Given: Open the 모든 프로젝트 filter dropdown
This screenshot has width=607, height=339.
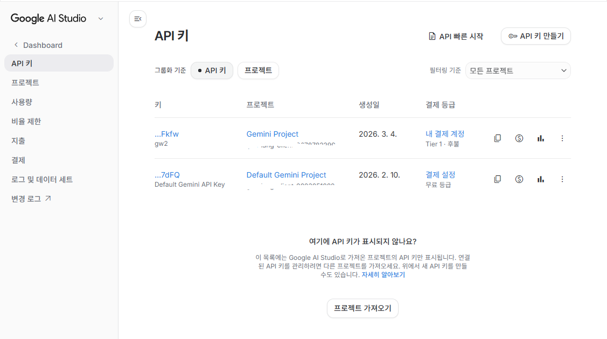Looking at the screenshot, I should (517, 70).
